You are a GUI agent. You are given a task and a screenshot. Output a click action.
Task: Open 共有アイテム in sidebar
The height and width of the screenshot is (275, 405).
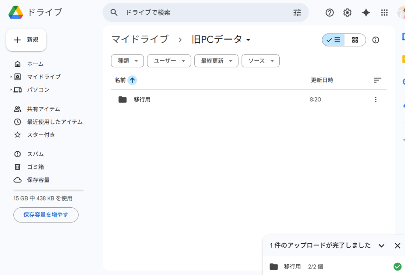pyautogui.click(x=44, y=109)
